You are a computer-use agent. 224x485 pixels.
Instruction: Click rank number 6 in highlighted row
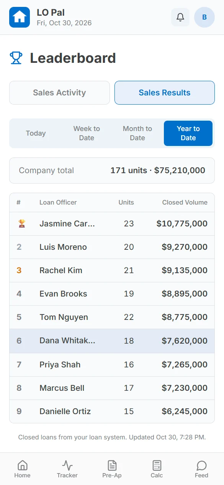(x=19, y=341)
